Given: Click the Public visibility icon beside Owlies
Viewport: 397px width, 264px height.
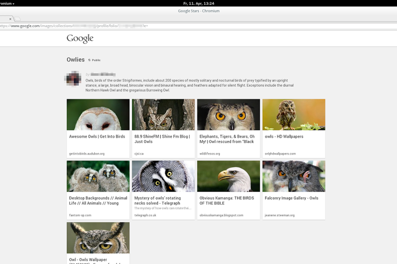Looking at the screenshot, I should 89,60.
